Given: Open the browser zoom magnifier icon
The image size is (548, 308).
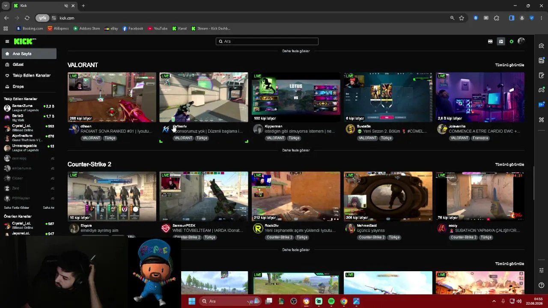Looking at the screenshot, I should click(452, 18).
